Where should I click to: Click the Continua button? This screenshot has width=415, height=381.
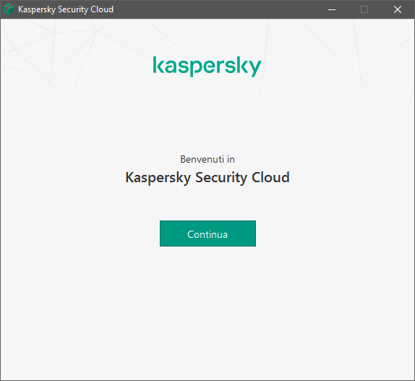point(208,234)
